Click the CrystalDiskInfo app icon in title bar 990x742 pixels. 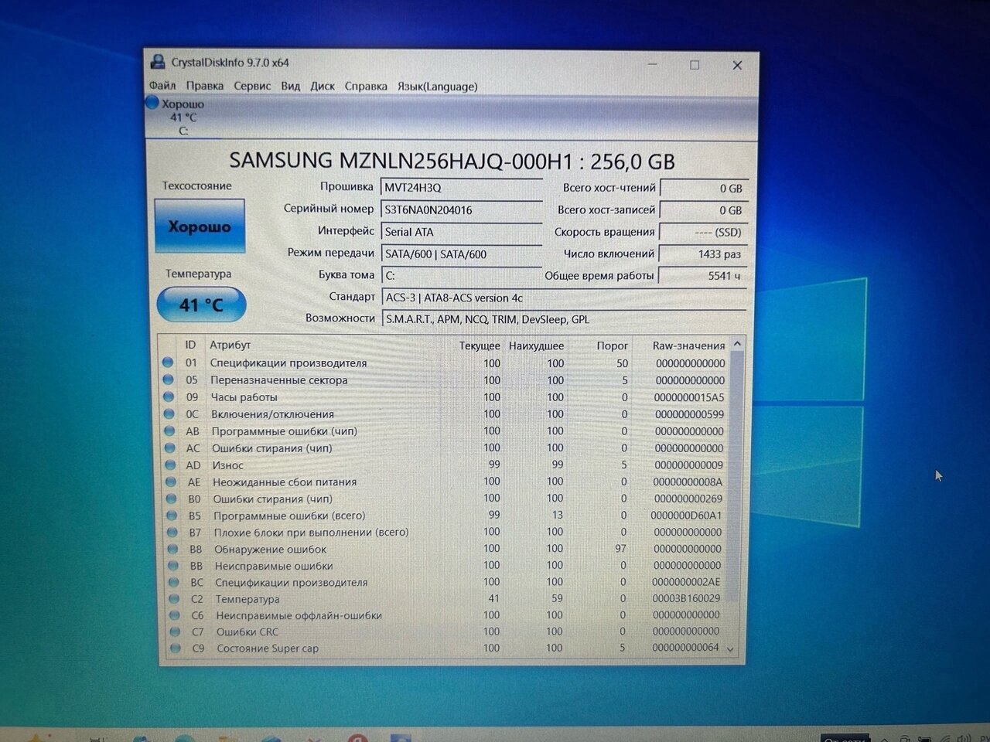tap(158, 62)
